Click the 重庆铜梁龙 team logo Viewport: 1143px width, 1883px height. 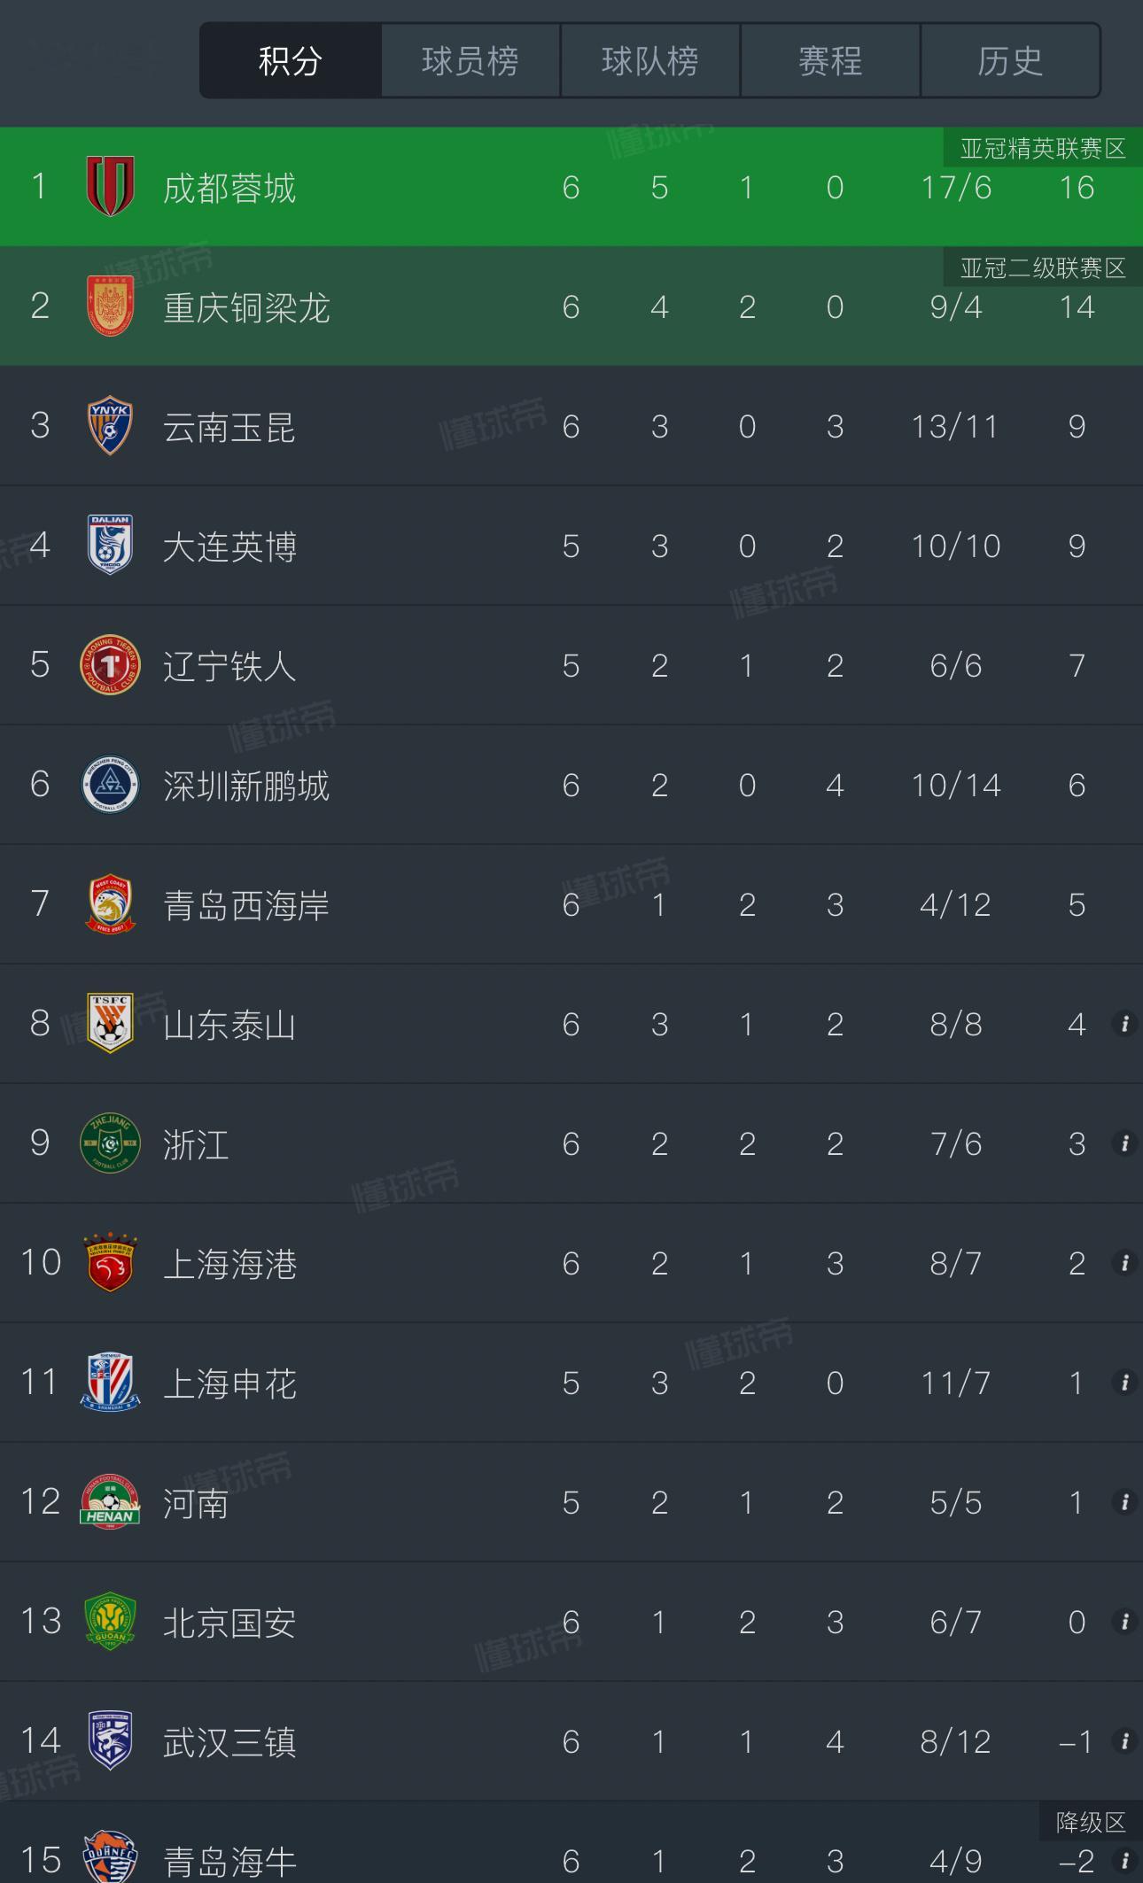coord(110,306)
